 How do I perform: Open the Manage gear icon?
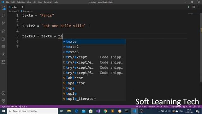[3, 101]
